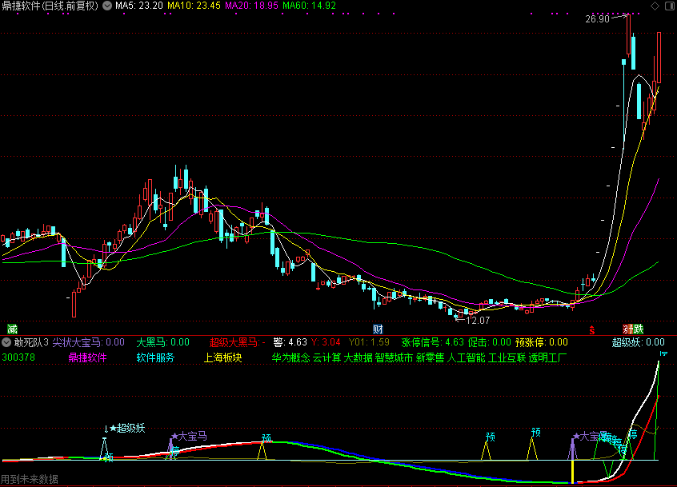The height and width of the screenshot is (487, 677).
Task: Select the Y: 3.04 value
Action: pos(326,342)
